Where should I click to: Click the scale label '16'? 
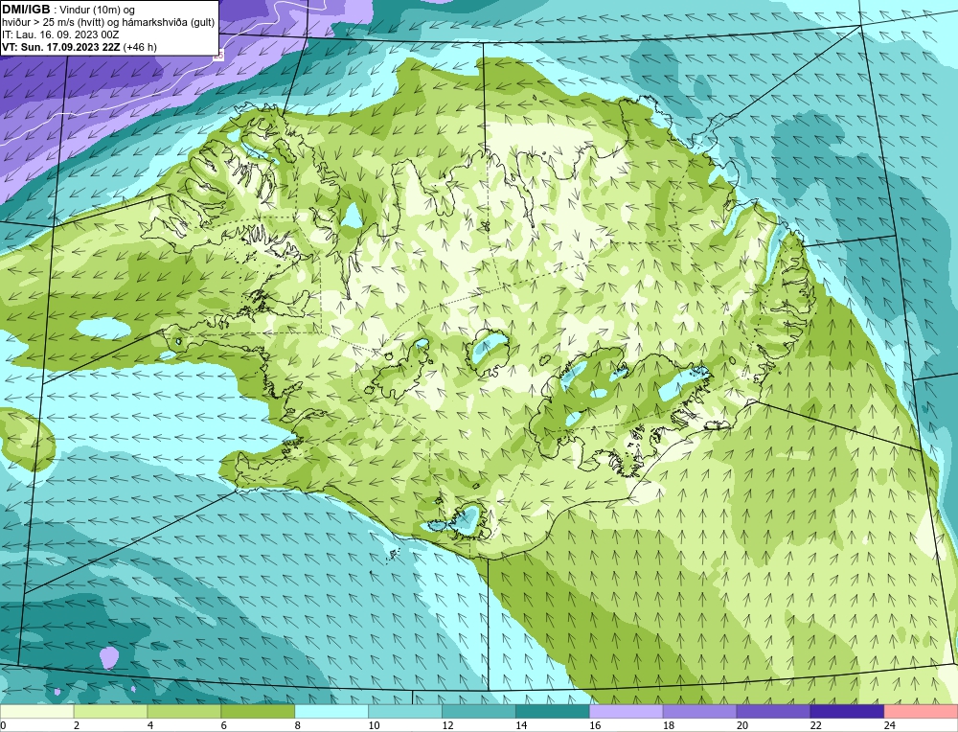[x=595, y=725]
